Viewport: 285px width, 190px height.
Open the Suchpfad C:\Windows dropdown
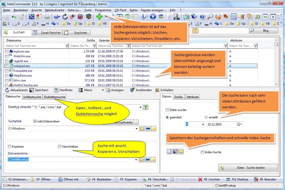pos(136,129)
